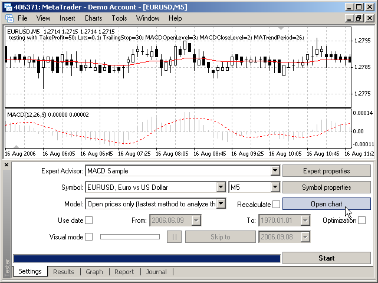Click the chart document icon beside File menu
Screen dimensions: 378x283
(9, 18)
